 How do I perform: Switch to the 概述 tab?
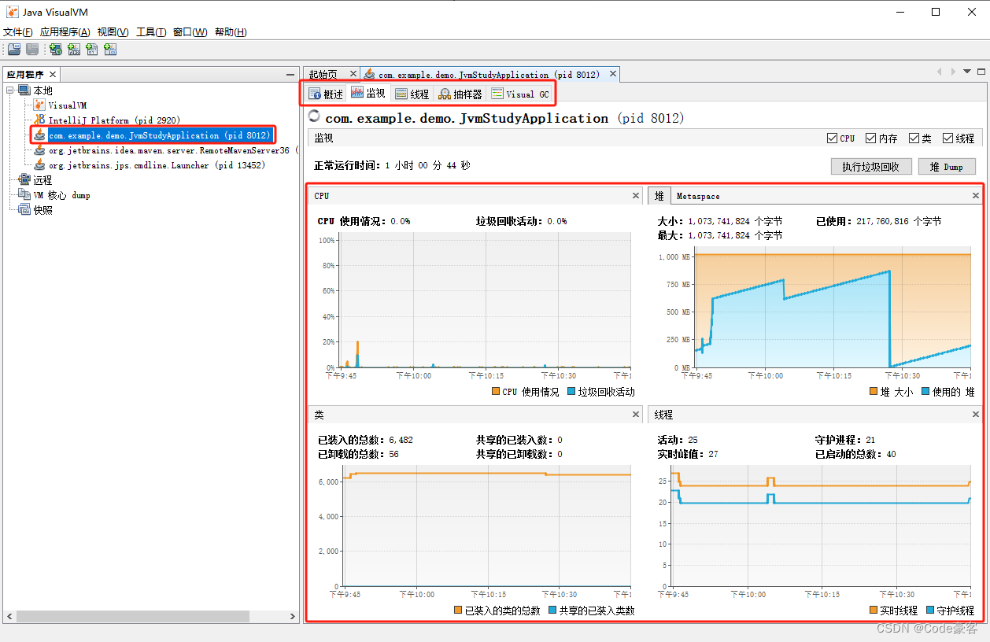[x=326, y=94]
